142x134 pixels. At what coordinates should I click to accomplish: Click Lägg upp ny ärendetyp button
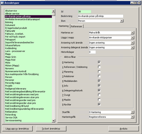(x=17, y=129)
